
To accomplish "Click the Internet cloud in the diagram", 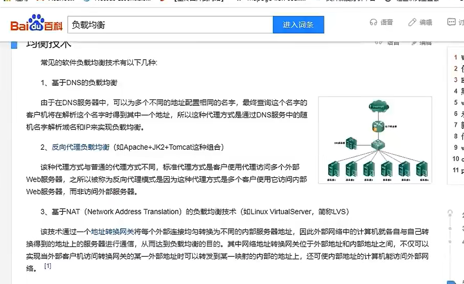I will (378, 106).
